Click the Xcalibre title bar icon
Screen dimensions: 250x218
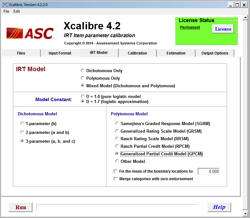tap(4, 5)
